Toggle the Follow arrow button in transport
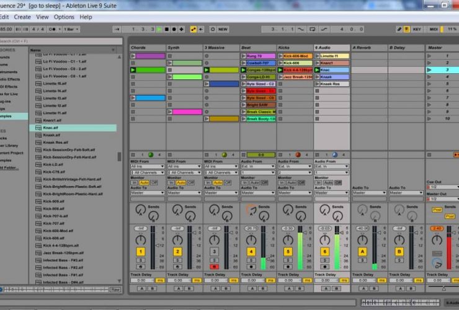 (117, 29)
